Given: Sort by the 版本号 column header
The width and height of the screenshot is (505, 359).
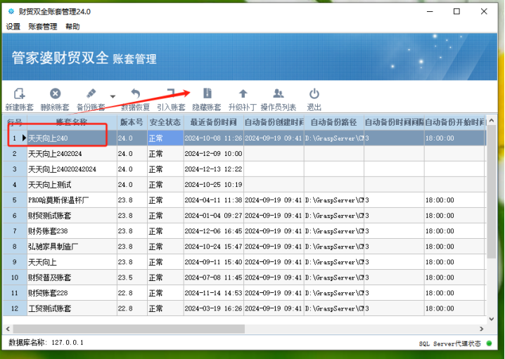Looking at the screenshot, I should 132,122.
